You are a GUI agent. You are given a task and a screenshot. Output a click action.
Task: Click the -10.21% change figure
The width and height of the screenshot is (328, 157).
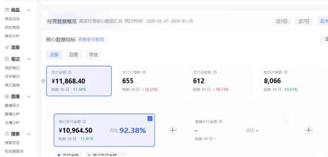pyautogui.click(x=290, y=90)
